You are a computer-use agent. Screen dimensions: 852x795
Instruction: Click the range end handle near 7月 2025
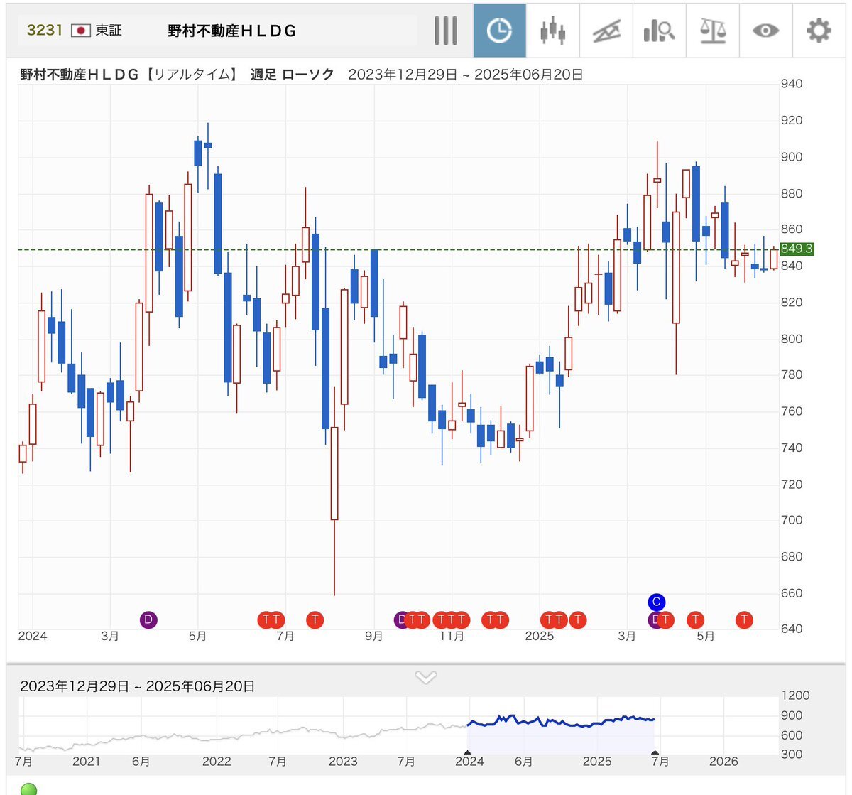pyautogui.click(x=655, y=751)
